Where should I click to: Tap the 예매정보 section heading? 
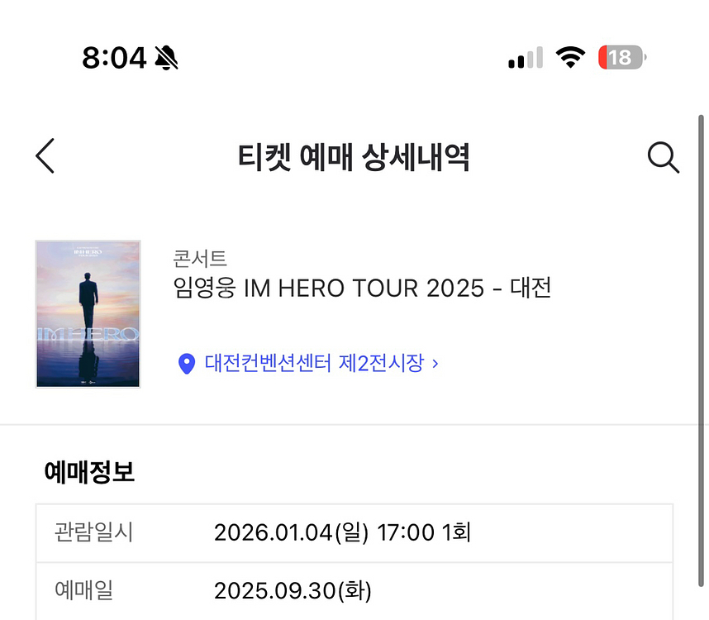[89, 472]
